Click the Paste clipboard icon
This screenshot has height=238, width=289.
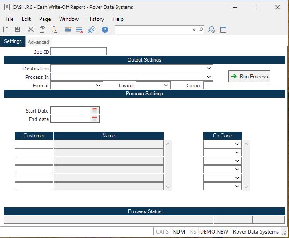(x=54, y=30)
